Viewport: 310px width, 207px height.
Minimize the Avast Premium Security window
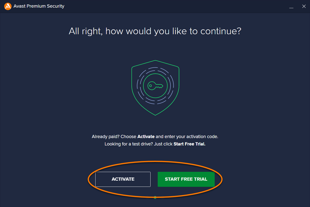click(x=292, y=7)
